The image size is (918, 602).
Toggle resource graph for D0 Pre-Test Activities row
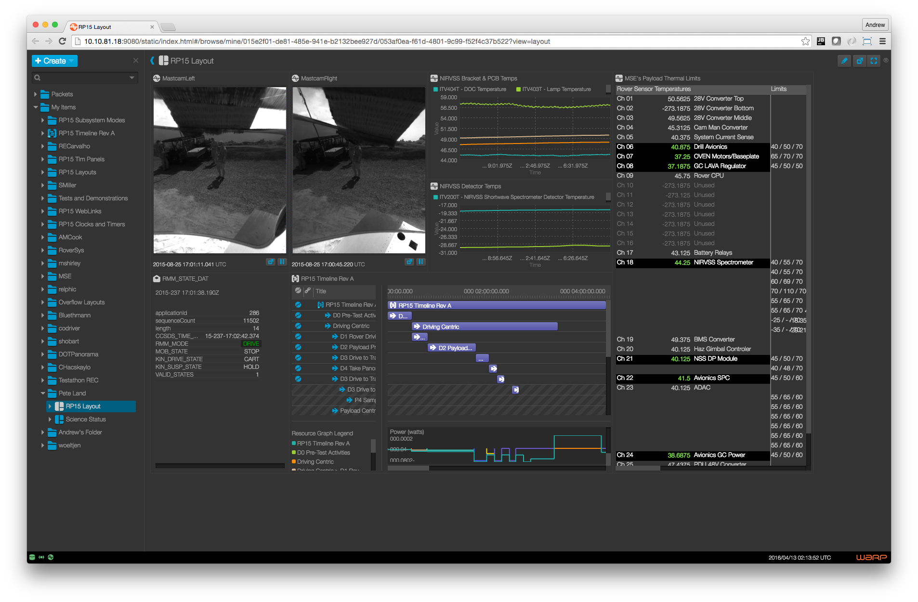click(x=298, y=315)
